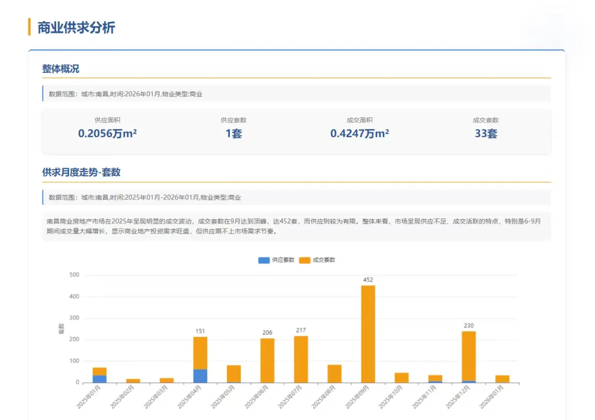Click the 2026年01月 orange bar

(x=502, y=379)
